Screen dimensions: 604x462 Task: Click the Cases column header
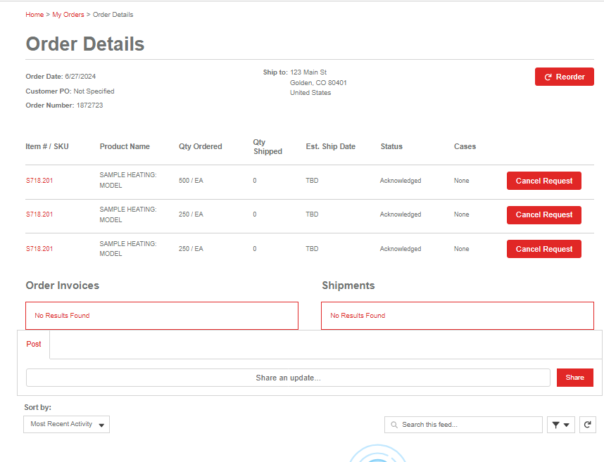[465, 146]
